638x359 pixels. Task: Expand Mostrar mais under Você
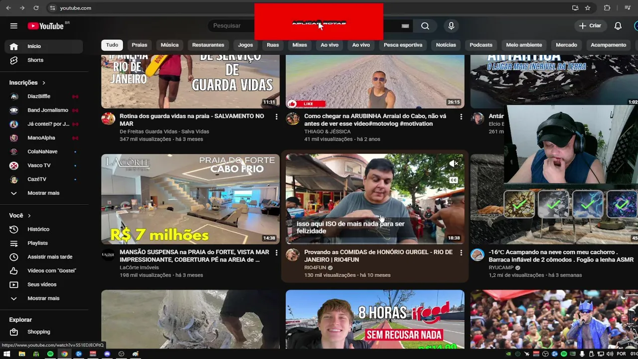44,298
